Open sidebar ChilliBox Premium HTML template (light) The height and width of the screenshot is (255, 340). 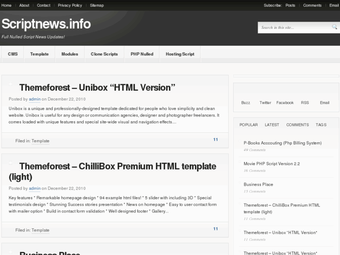point(282,209)
